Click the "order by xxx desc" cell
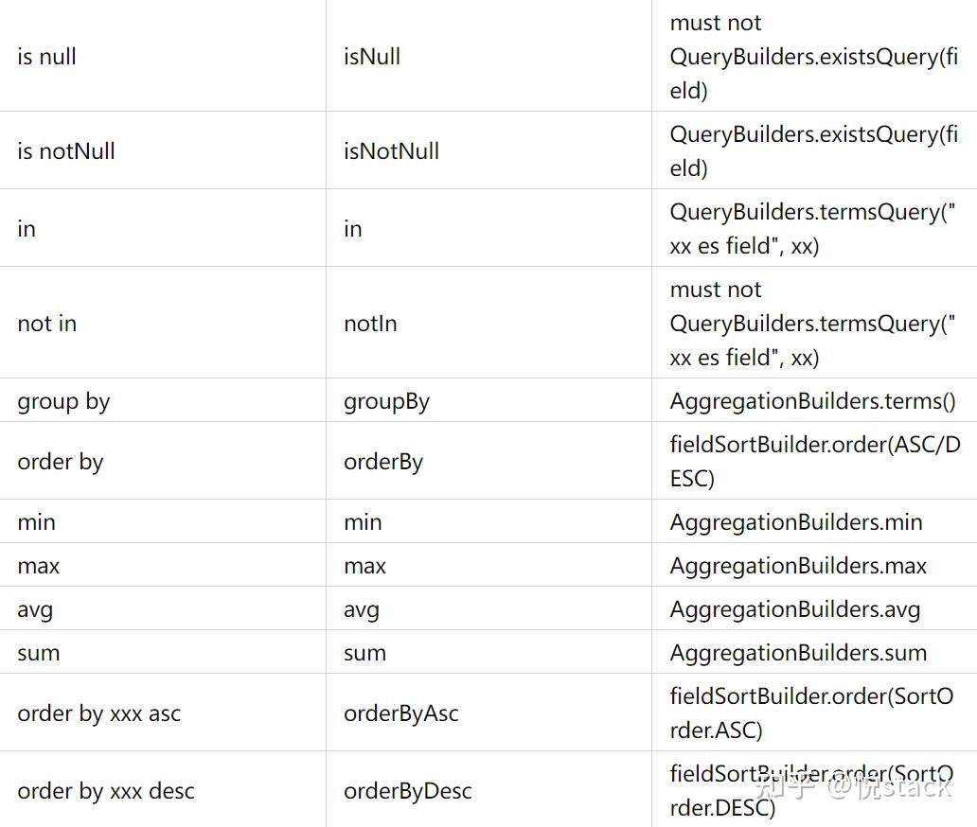Screen dimensions: 977x827 tap(106, 791)
